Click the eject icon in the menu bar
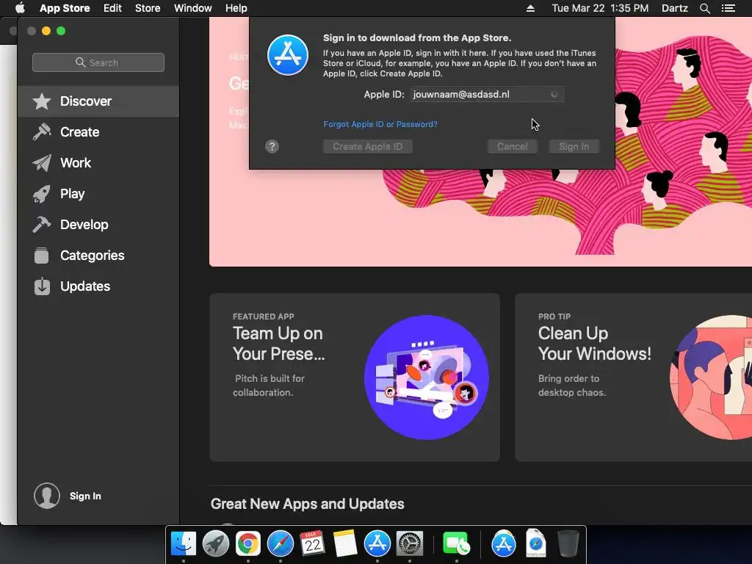752x564 pixels. click(530, 8)
